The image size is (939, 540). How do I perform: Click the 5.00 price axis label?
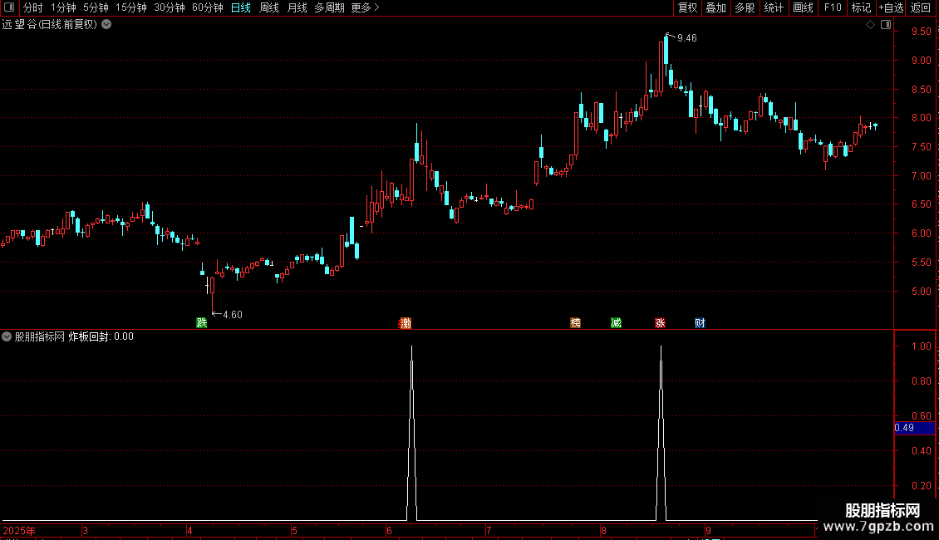pyautogui.click(x=921, y=291)
